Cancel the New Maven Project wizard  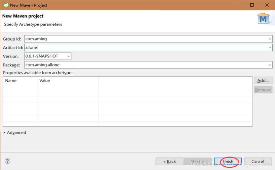[258, 161]
